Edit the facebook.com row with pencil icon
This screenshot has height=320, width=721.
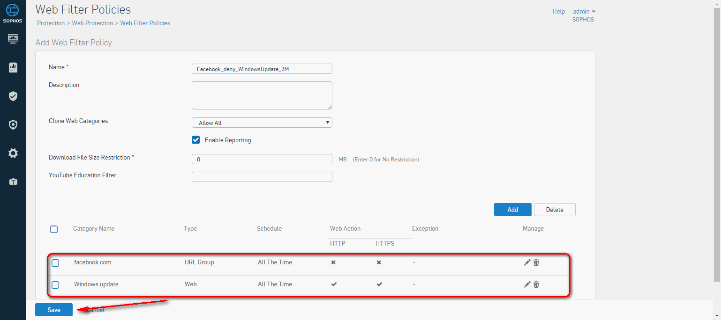click(527, 262)
